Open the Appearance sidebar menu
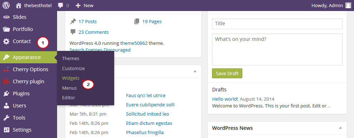 29,57
